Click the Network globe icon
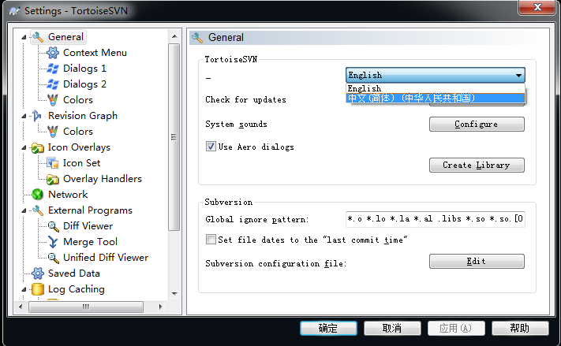Screen dimensions: 561x346 pos(38,195)
